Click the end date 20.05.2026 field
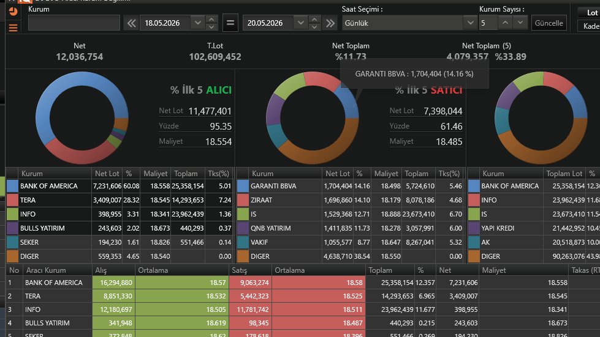 (268, 23)
